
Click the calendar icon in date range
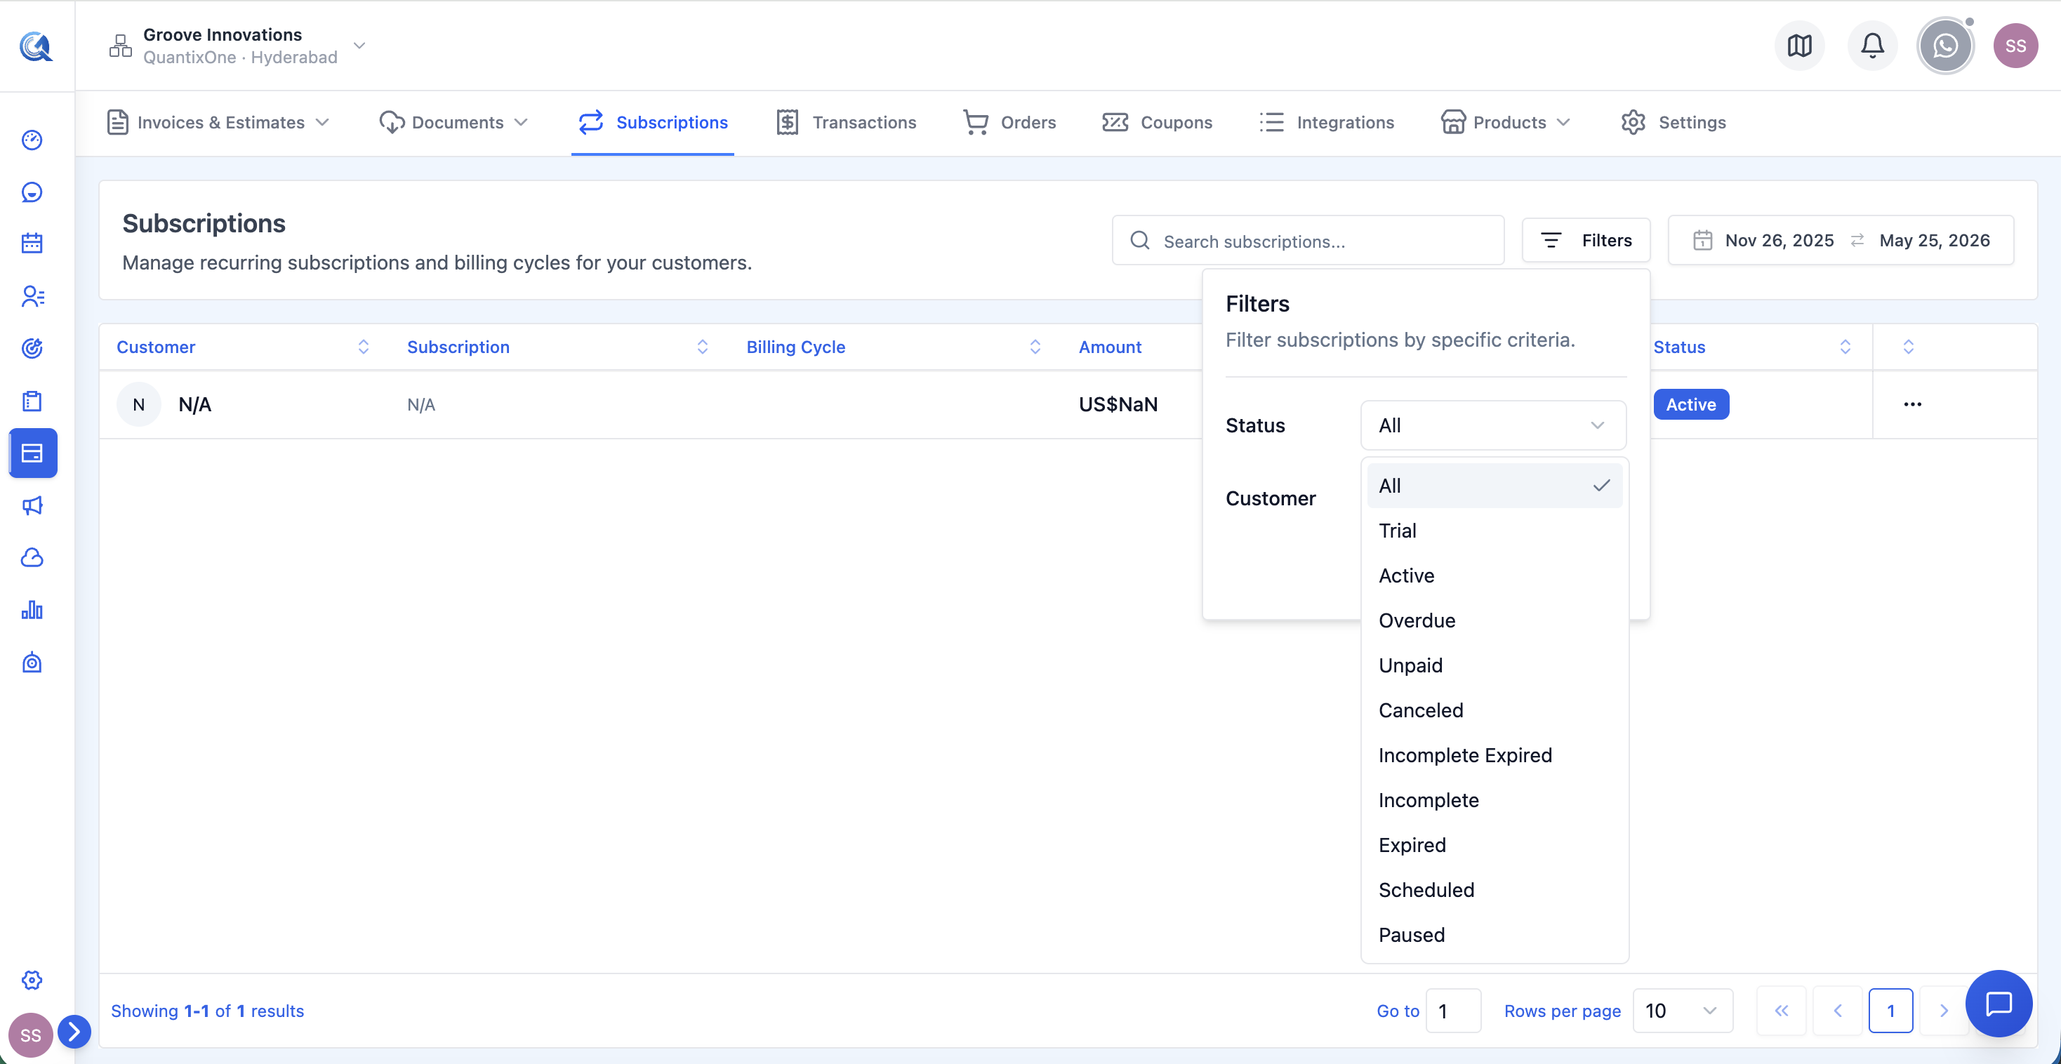(1702, 240)
